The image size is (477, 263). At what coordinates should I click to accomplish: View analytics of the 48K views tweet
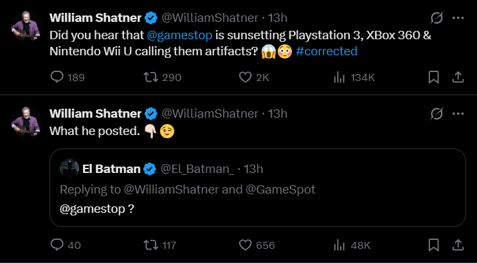339,245
